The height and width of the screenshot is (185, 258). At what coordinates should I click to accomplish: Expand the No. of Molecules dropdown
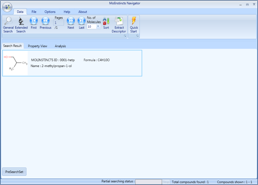(98, 26)
